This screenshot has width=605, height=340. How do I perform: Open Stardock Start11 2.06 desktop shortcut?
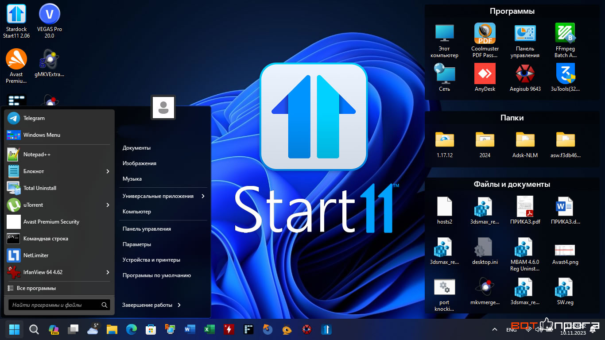click(x=16, y=21)
